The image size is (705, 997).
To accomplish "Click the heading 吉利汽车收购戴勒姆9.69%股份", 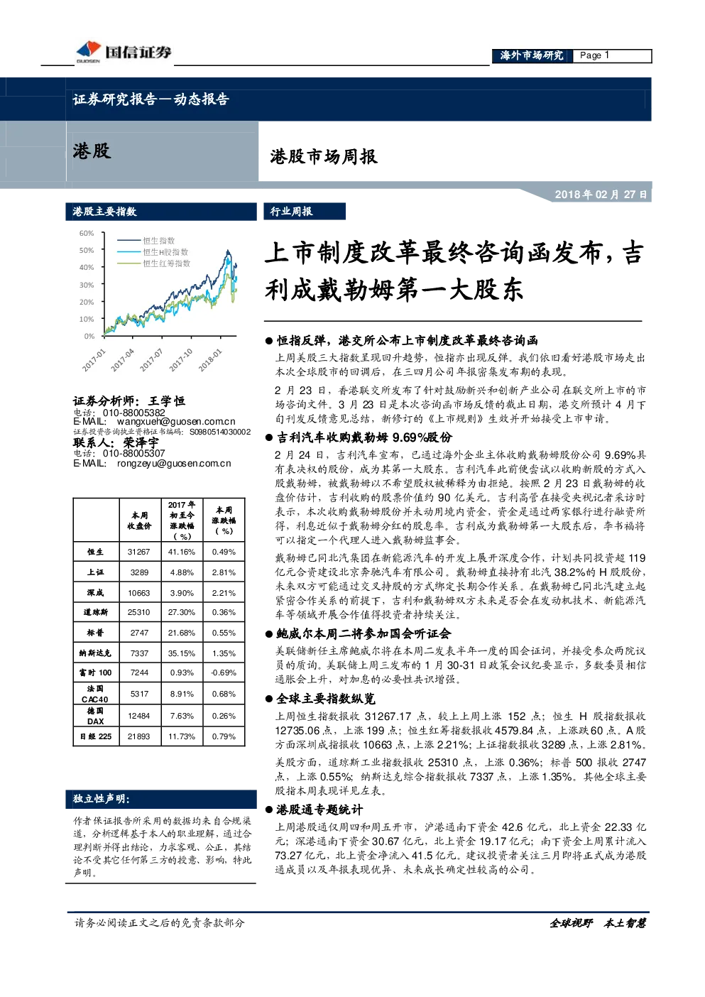I will tap(364, 437).
